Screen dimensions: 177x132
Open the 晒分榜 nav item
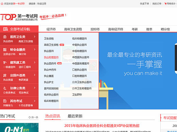tap(165, 29)
